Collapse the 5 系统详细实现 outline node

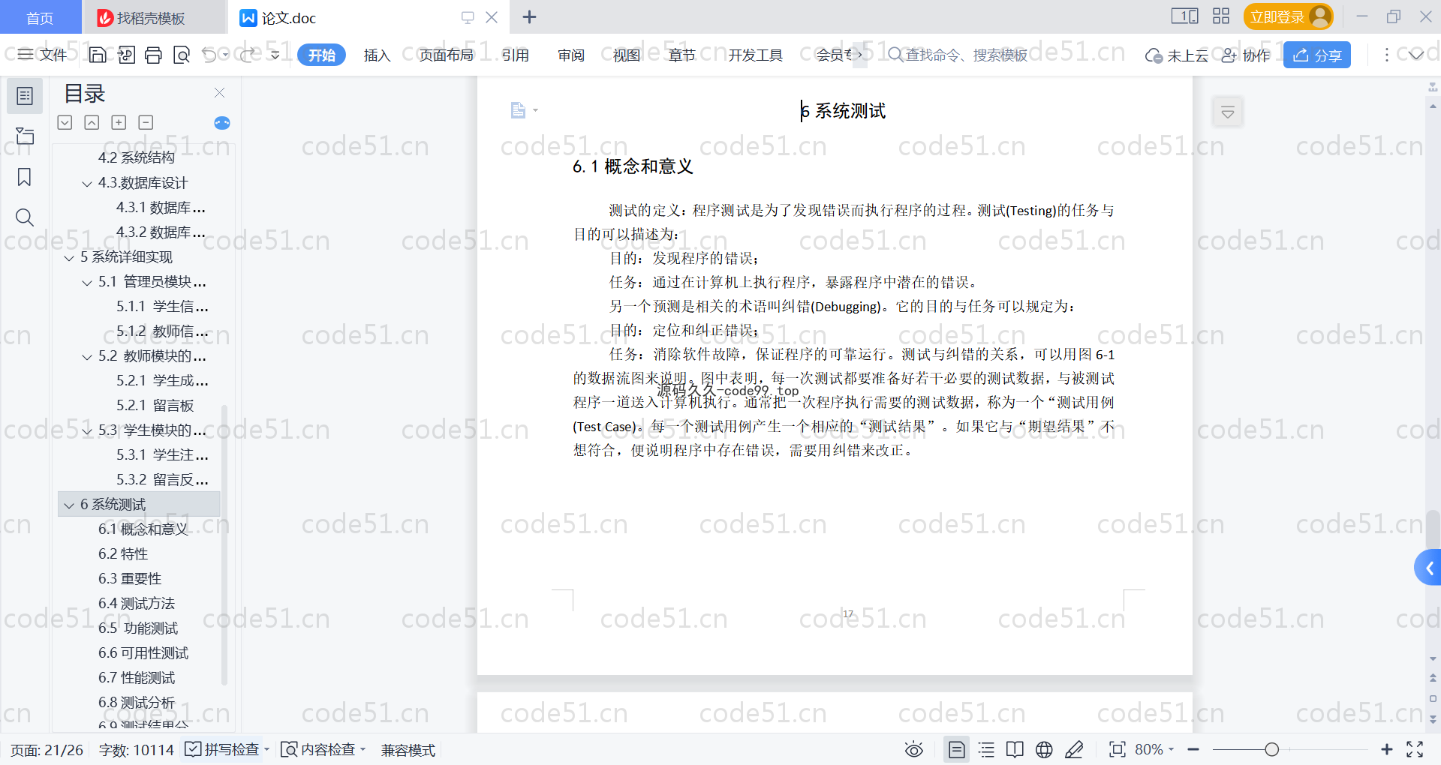pyautogui.click(x=69, y=258)
